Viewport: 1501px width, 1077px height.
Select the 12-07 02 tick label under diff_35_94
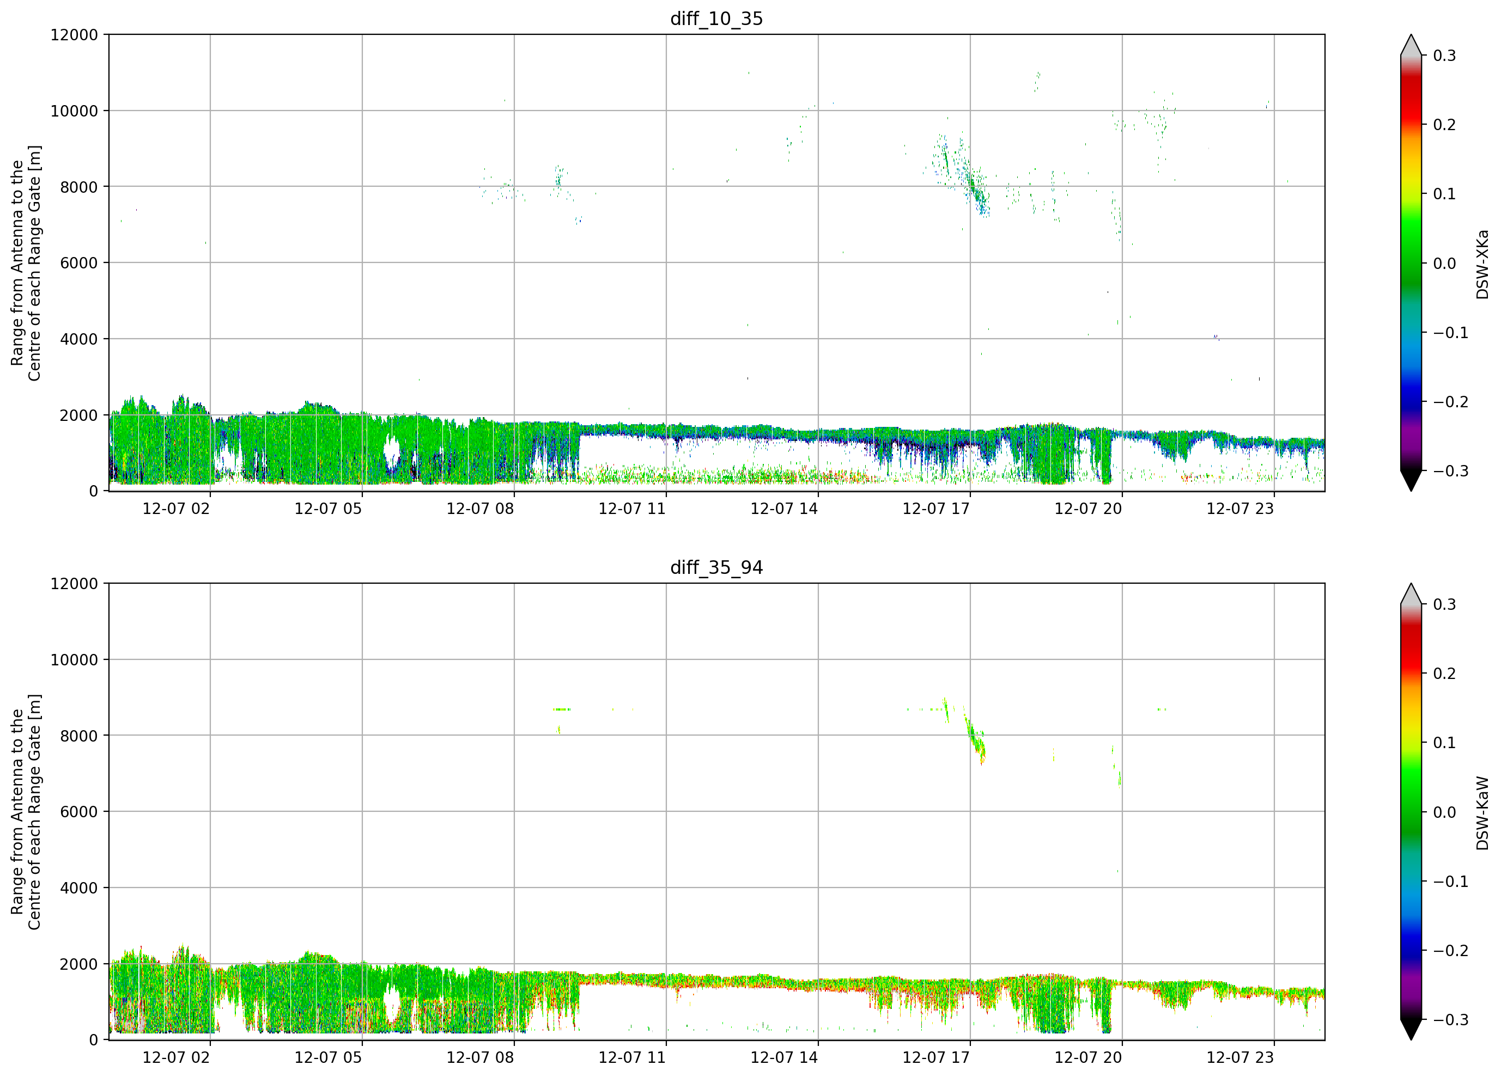point(176,1058)
